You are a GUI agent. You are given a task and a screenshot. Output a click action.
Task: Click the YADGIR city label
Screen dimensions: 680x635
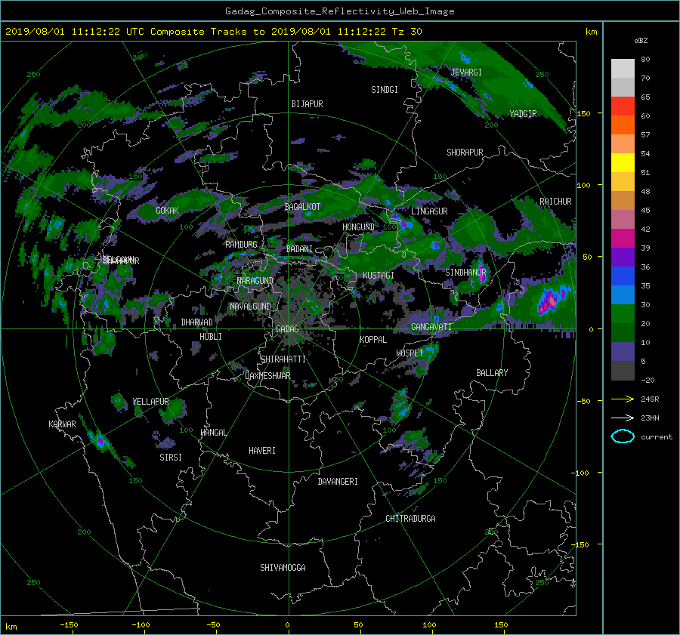(x=523, y=114)
